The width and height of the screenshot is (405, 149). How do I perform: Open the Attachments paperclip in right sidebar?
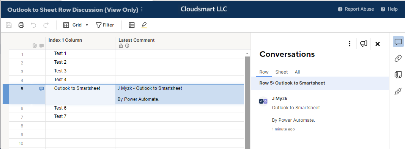click(x=398, y=58)
